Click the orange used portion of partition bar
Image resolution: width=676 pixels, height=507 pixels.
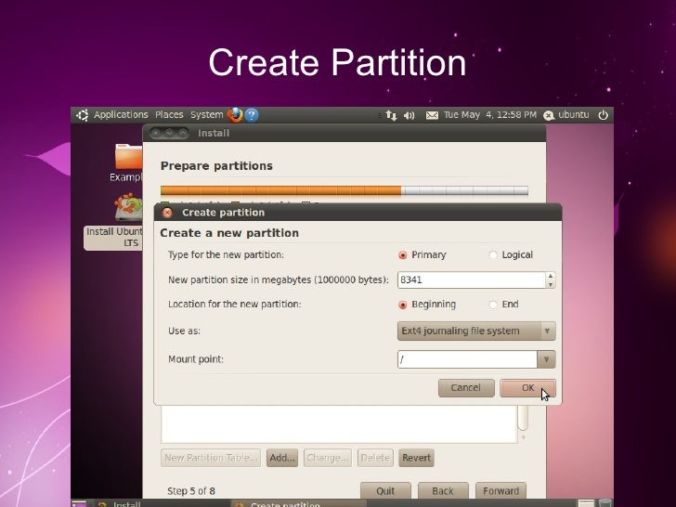click(280, 190)
